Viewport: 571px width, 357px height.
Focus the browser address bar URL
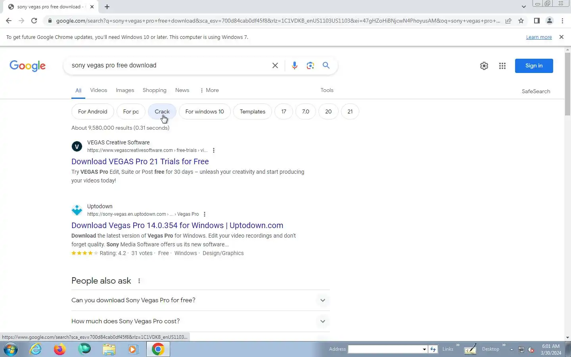pos(278,21)
